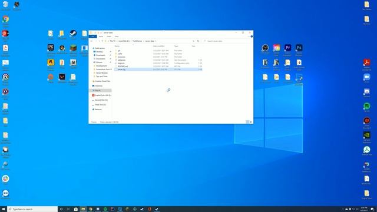Go up one folder level arrow
This screenshot has height=212, width=377.
102,41
